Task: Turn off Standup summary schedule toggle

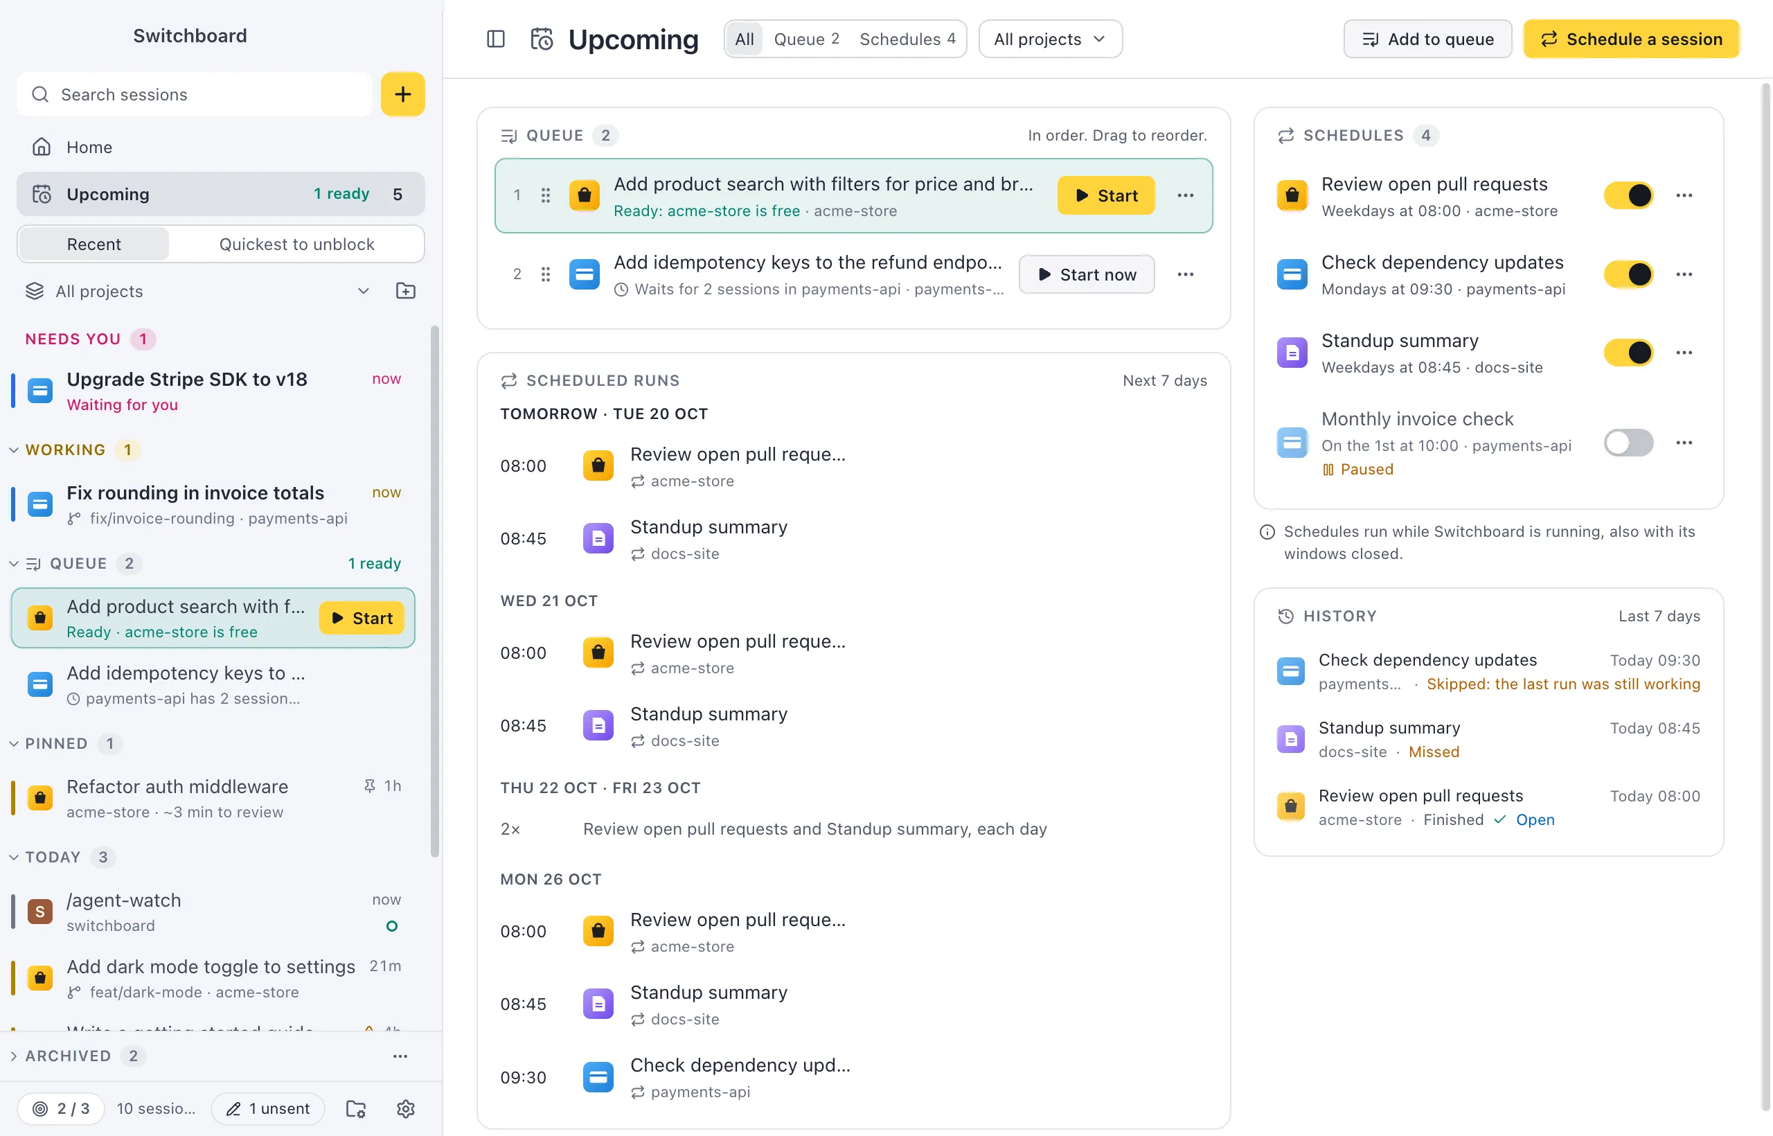Action: (x=1628, y=353)
